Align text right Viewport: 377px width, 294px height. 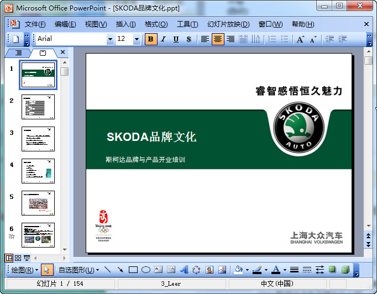click(x=231, y=39)
